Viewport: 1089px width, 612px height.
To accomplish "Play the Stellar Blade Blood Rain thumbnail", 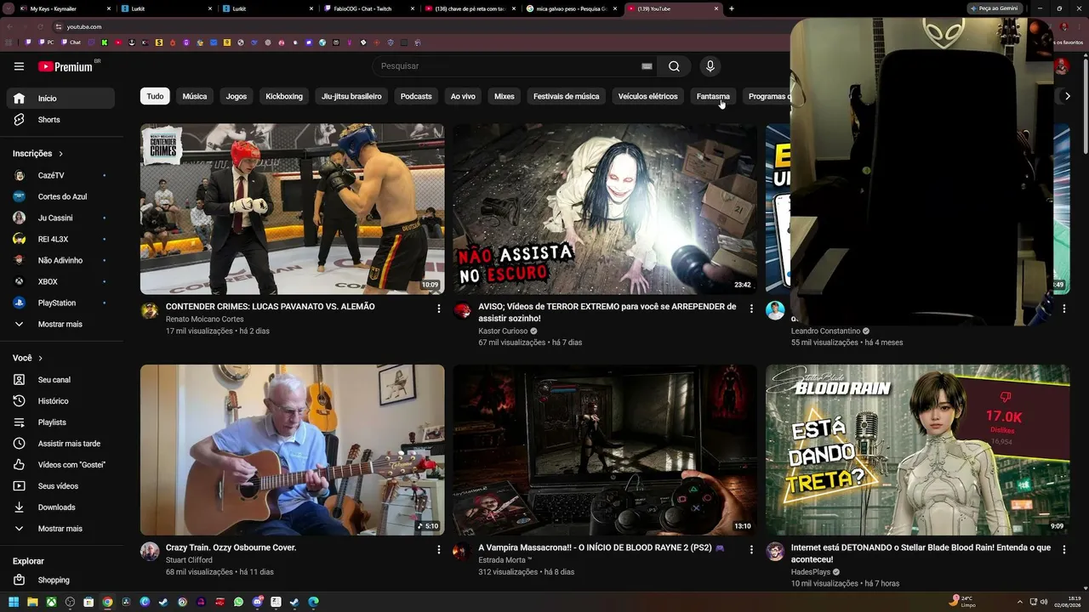I will pos(918,450).
